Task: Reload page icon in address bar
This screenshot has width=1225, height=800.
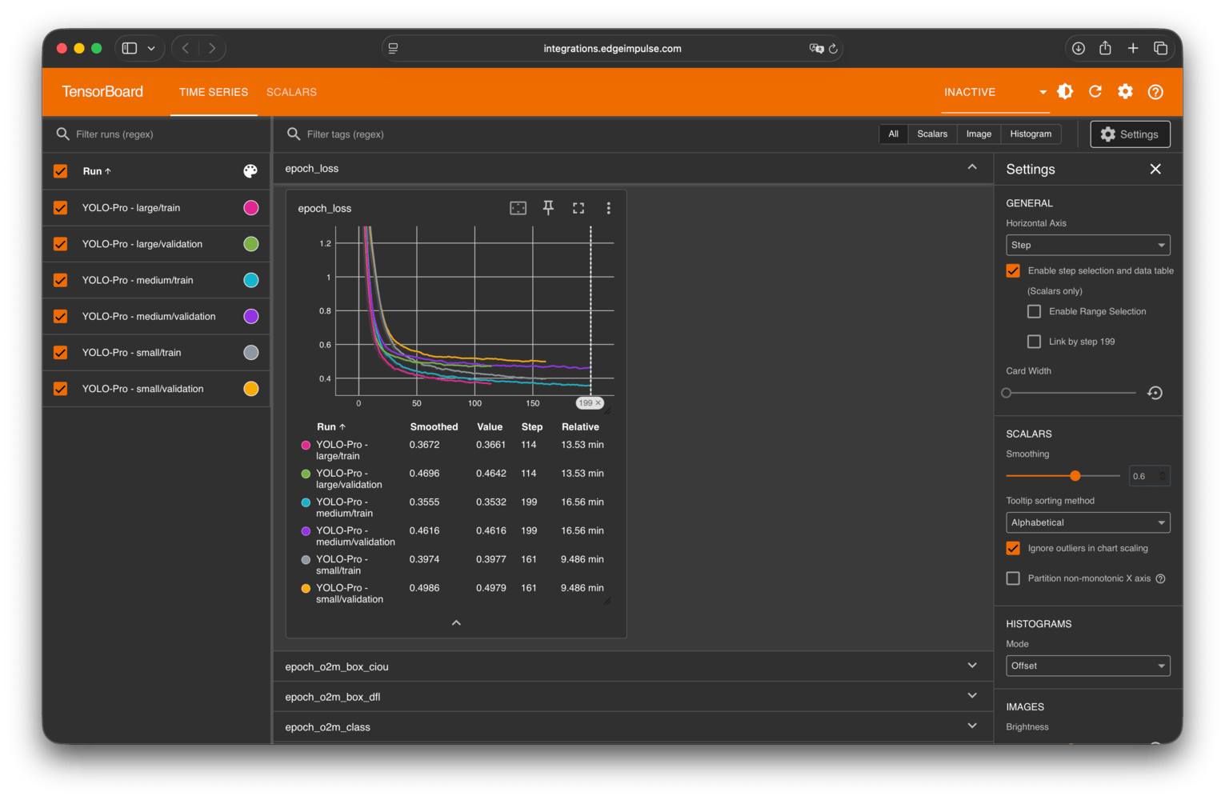Action: pos(833,49)
